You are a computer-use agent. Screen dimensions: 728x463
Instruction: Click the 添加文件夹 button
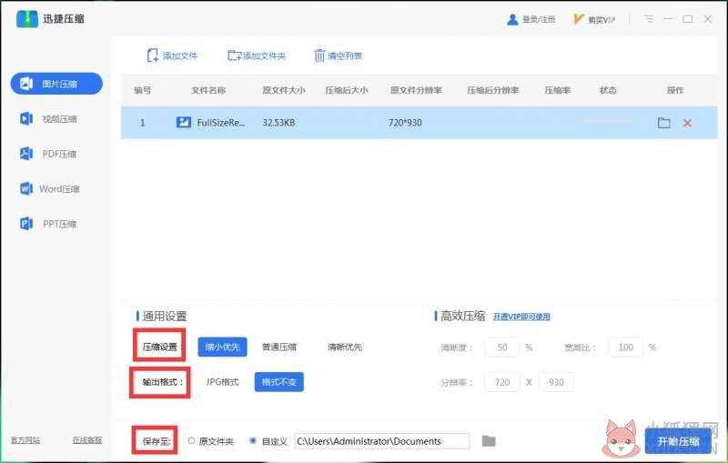click(x=257, y=55)
